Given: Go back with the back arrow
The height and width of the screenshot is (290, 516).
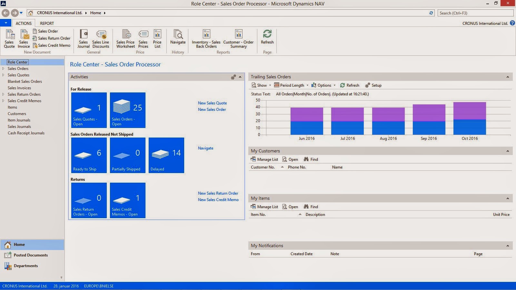Looking at the screenshot, I should coord(5,13).
